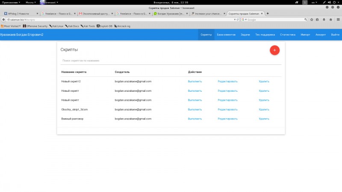This screenshot has width=342, height=192.
Task: Close the Эксклюзивный доступ Gmail tab
Action: [x=112, y=14]
